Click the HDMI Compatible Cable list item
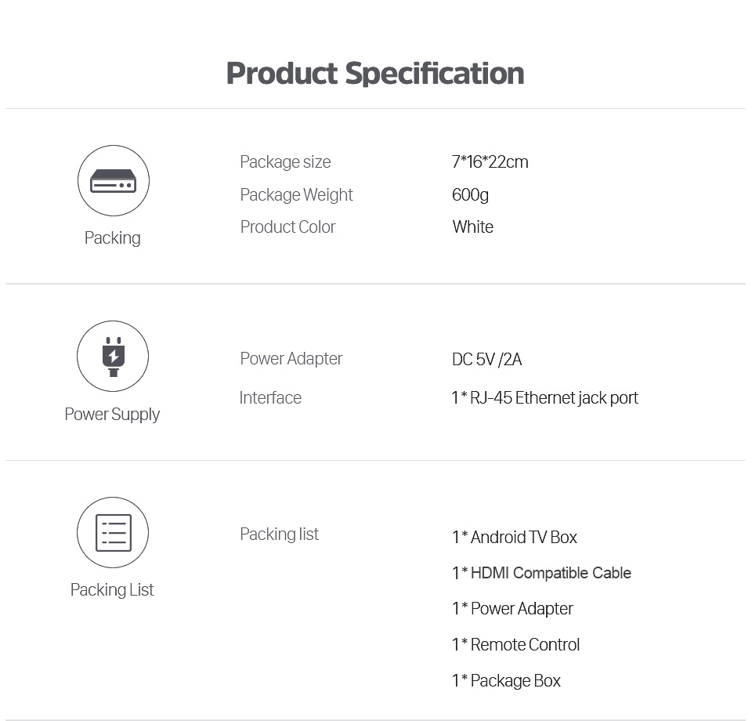 pyautogui.click(x=541, y=574)
